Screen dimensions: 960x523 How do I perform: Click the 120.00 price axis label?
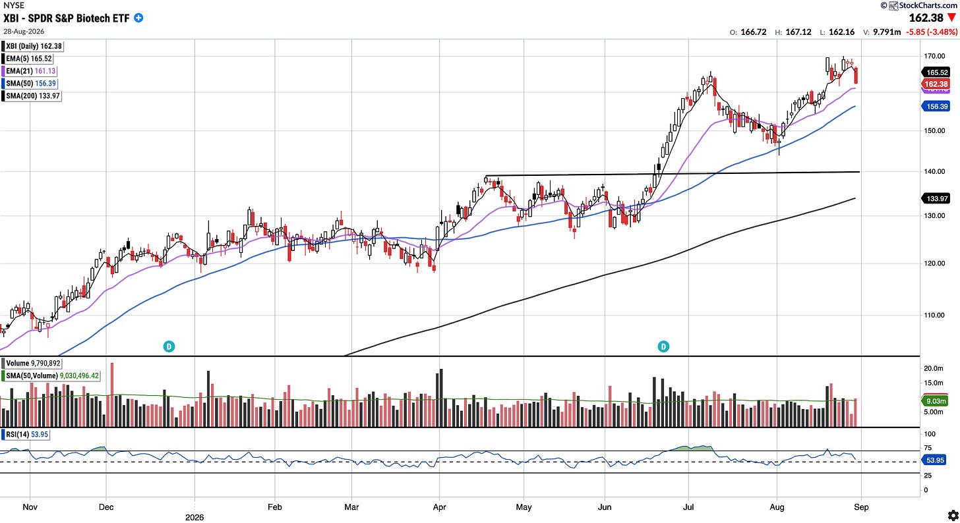click(936, 263)
